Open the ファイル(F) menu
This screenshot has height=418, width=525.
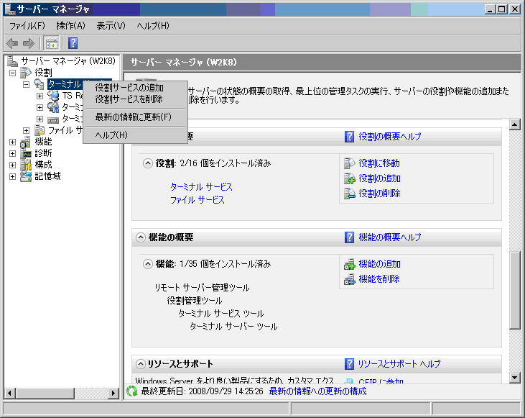tap(27, 26)
